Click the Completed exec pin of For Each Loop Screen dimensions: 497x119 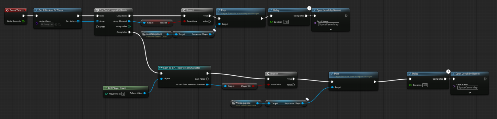point(130,32)
